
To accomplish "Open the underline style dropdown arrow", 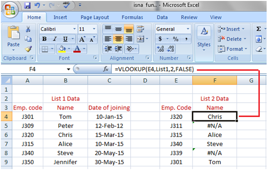I will coord(73,39).
